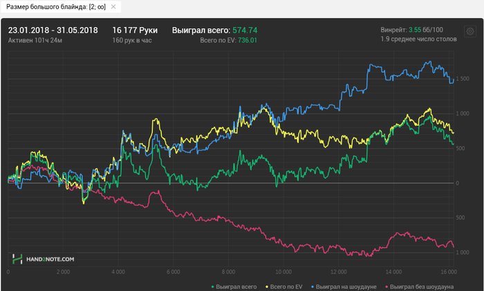Toggle the blue Выиграл на шоудауне legend dot
The height and width of the screenshot is (291, 484).
tap(313, 286)
